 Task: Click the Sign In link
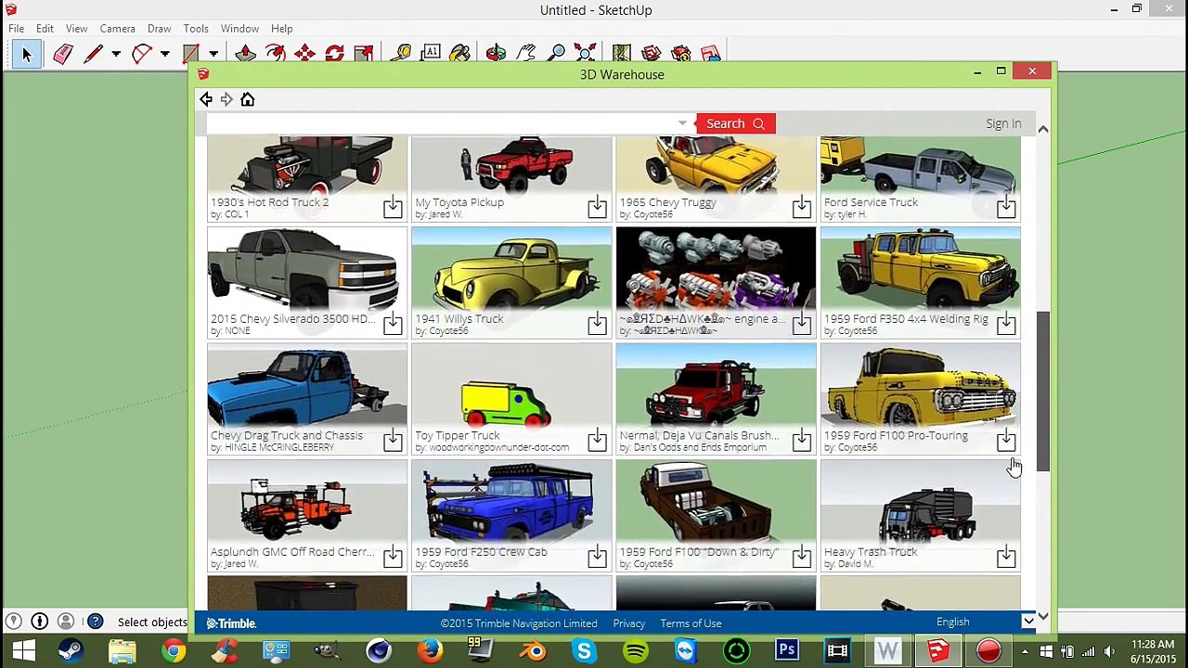[x=1003, y=123]
